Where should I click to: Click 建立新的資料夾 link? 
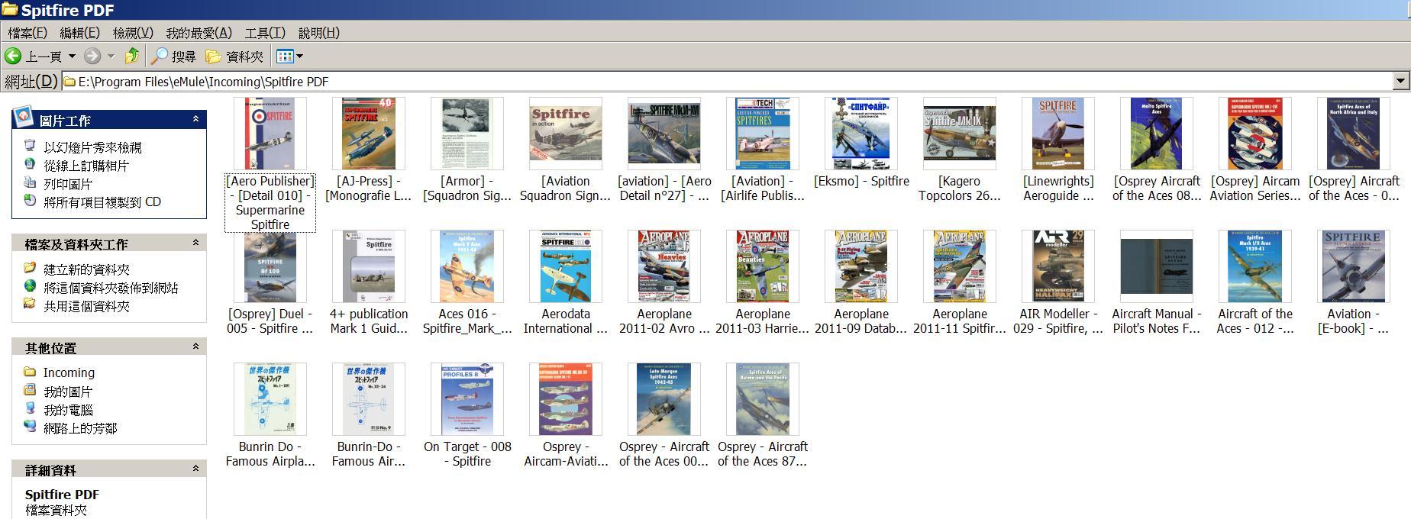point(86,269)
